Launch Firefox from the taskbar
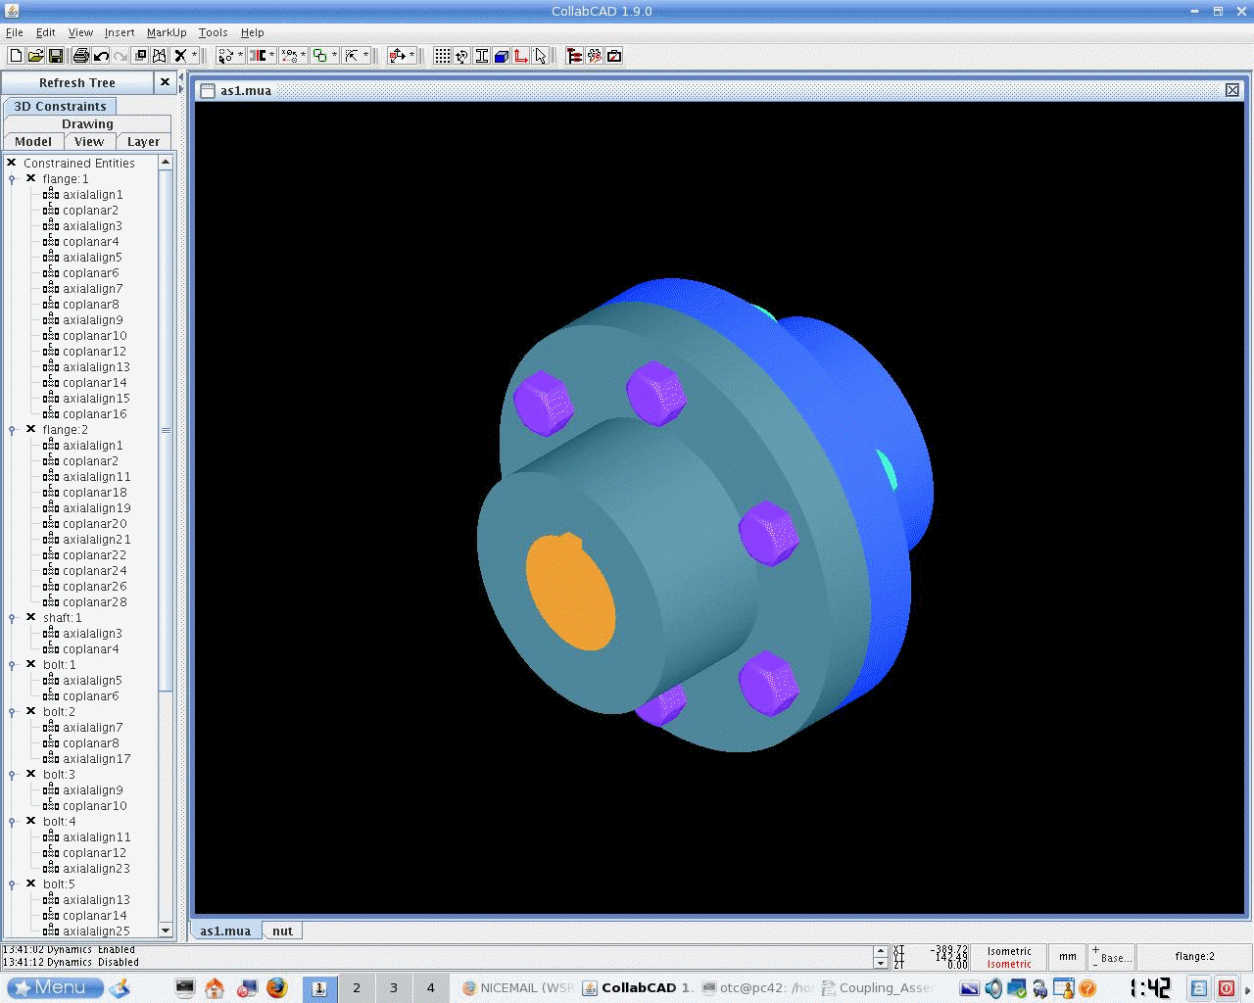The width and height of the screenshot is (1254, 1003). pos(277,987)
